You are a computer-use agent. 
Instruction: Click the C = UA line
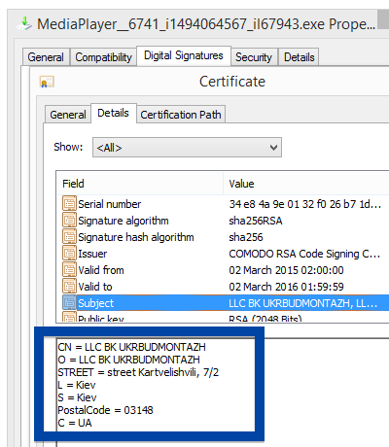coord(75,423)
